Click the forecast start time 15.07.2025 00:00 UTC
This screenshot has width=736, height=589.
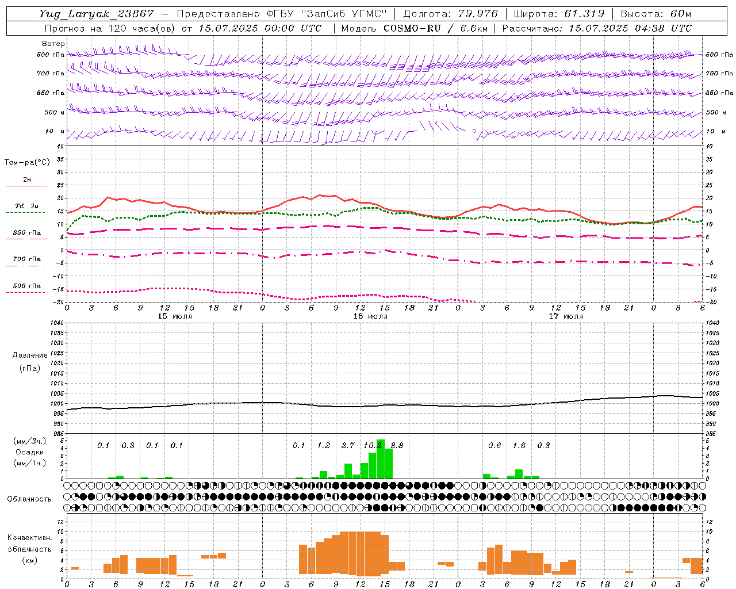[x=259, y=28]
